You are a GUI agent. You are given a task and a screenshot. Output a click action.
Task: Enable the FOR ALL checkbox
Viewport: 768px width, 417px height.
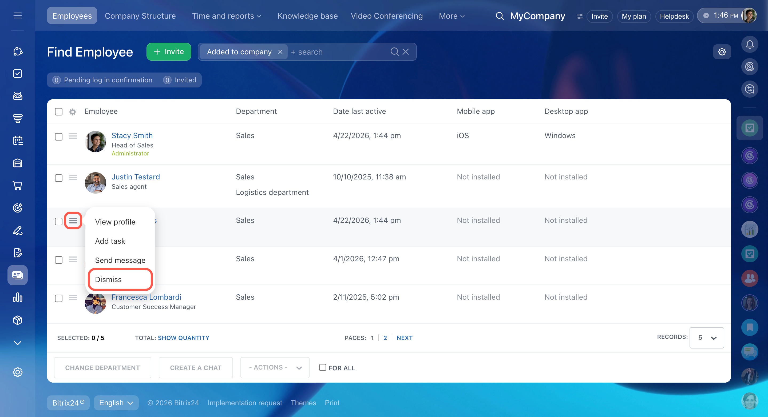click(x=322, y=368)
